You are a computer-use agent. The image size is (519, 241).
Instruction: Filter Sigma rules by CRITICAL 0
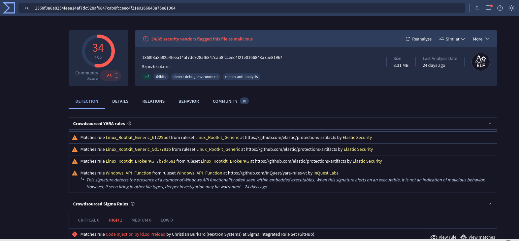coord(89,220)
